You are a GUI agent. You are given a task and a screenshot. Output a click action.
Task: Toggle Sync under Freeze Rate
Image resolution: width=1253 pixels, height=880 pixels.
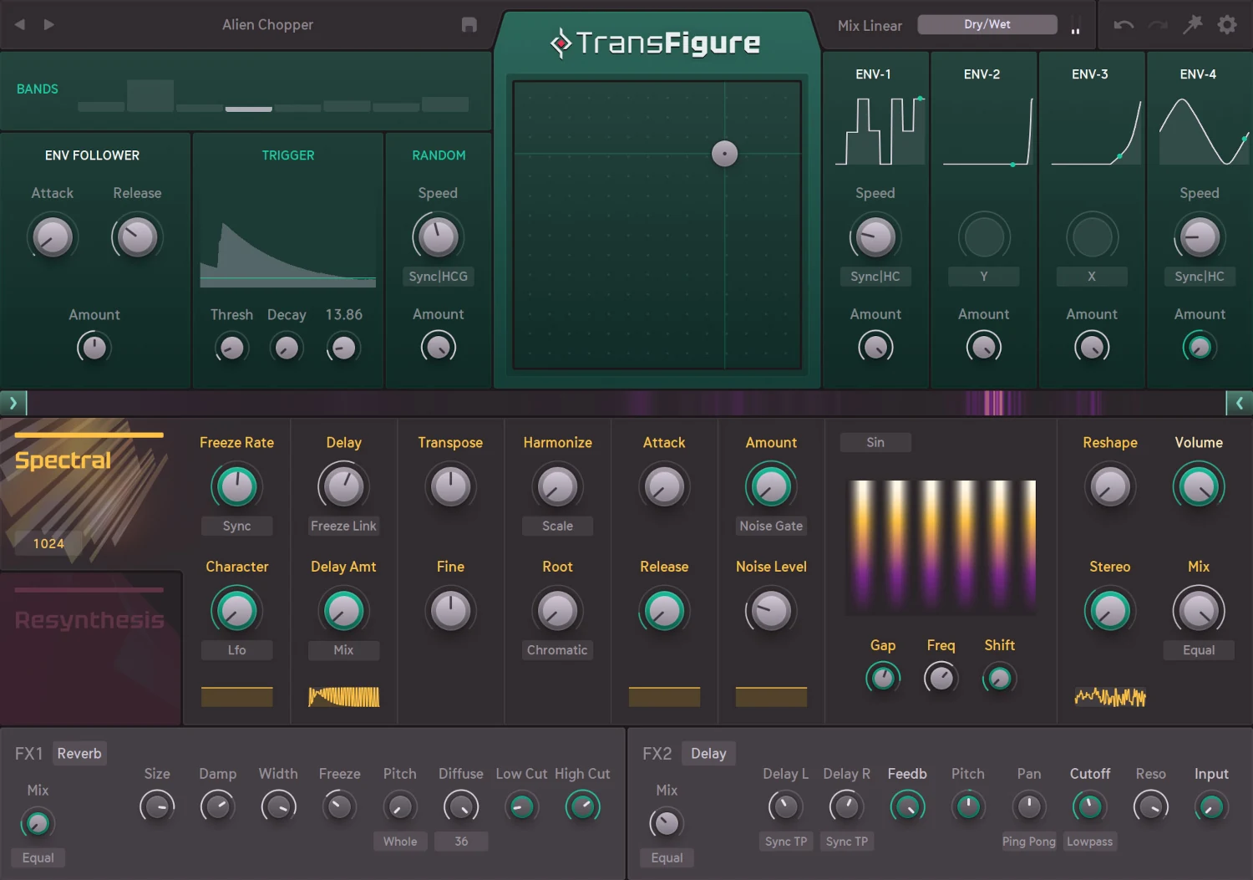coord(236,526)
